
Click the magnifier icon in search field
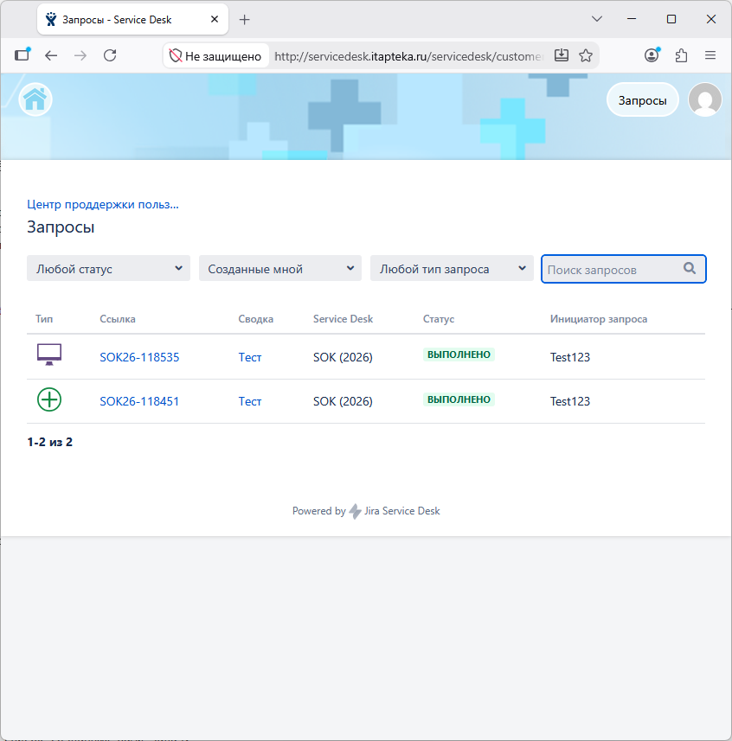[x=690, y=268]
